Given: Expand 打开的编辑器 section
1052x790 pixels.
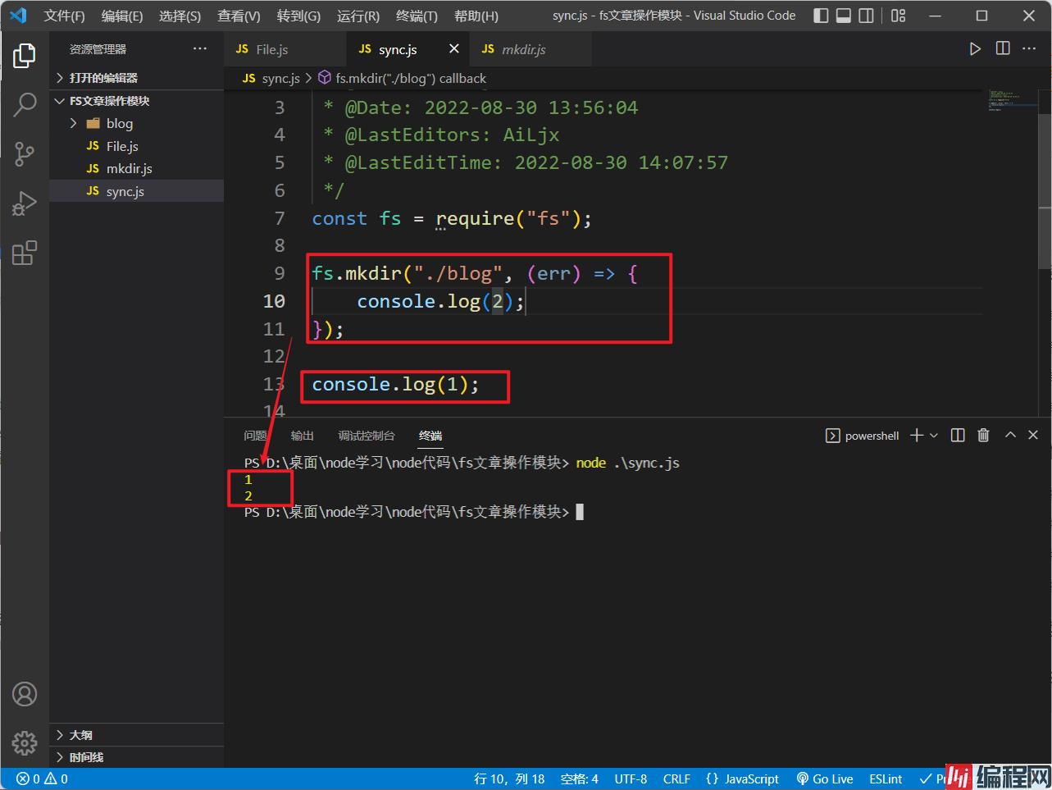Looking at the screenshot, I should pos(136,78).
